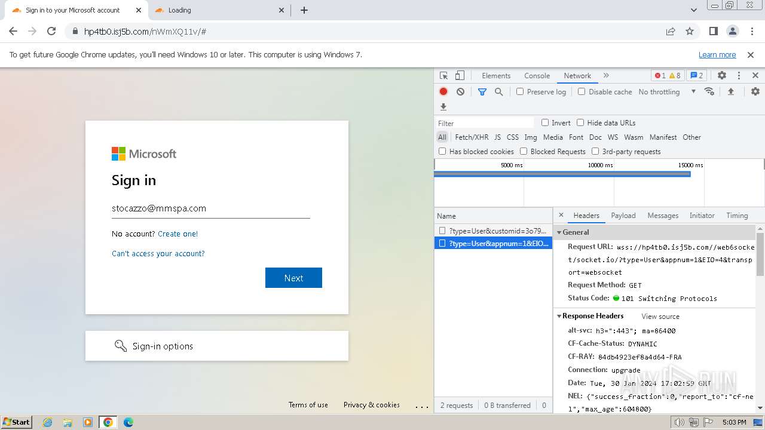Image resolution: width=765 pixels, height=430 pixels.
Task: Select the customid request row
Action: point(494,231)
